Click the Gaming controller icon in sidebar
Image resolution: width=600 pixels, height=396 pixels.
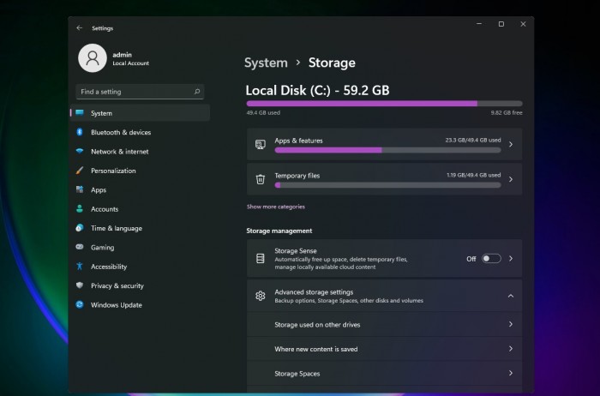[x=80, y=248]
